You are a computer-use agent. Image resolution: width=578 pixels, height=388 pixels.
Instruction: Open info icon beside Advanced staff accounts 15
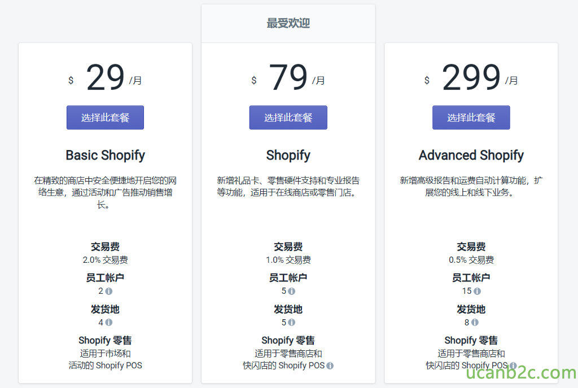[x=477, y=291]
